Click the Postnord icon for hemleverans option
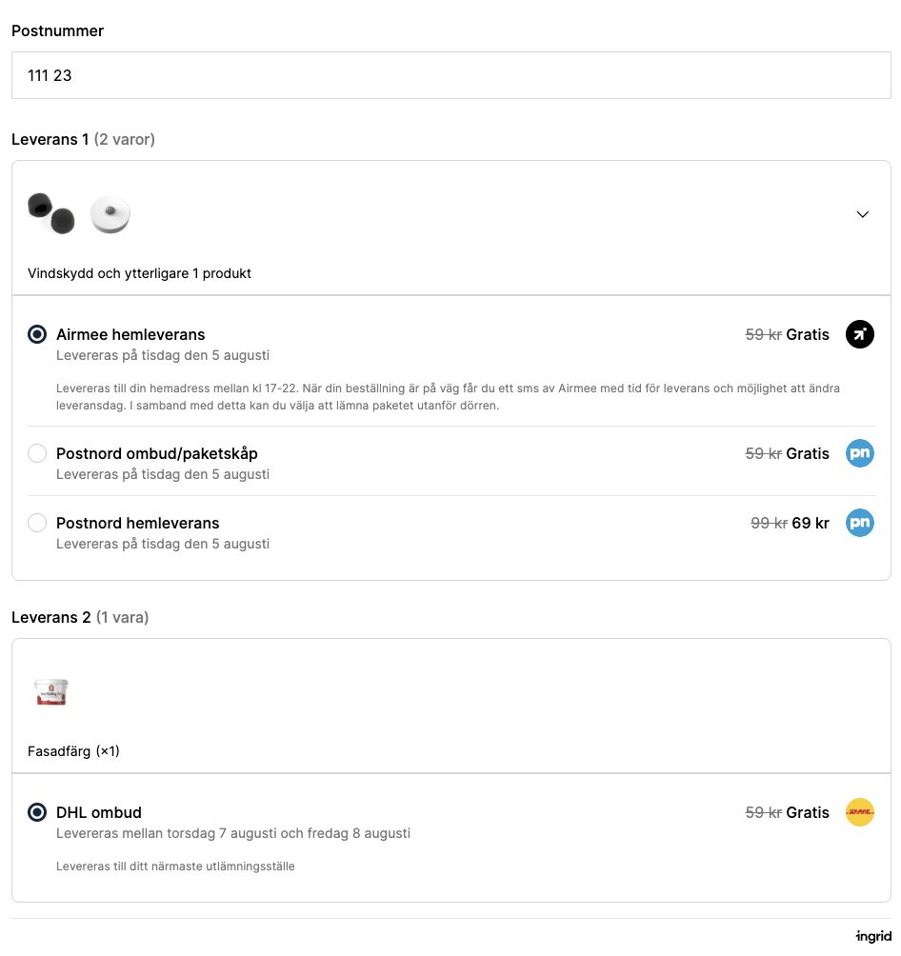901x956 pixels. (859, 523)
